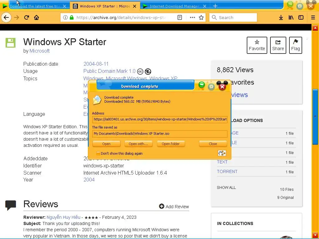Open a new browser tab
This screenshot has width=319, height=239.
(x=215, y=6)
